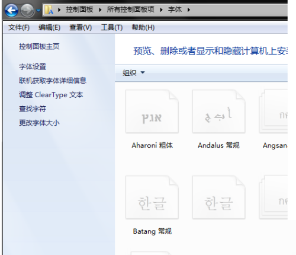The image size is (296, 255).
Task: Go back with the blue arrow button
Action: click(11, 10)
